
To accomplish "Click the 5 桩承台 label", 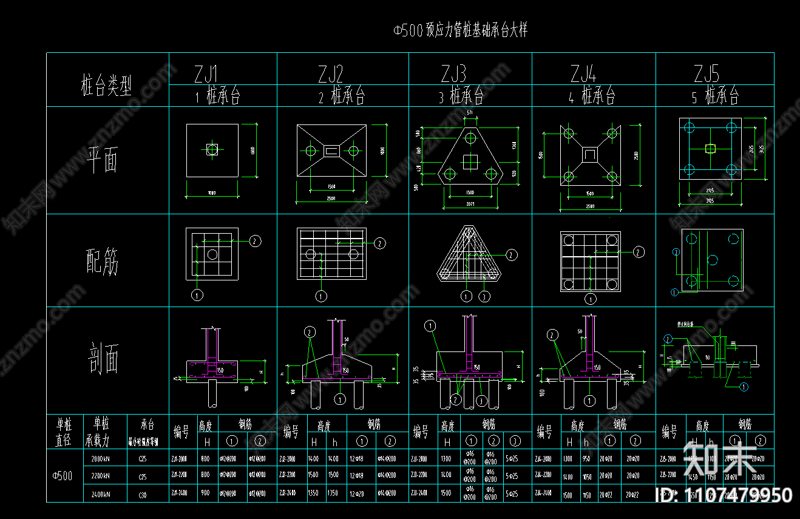I will (715, 96).
